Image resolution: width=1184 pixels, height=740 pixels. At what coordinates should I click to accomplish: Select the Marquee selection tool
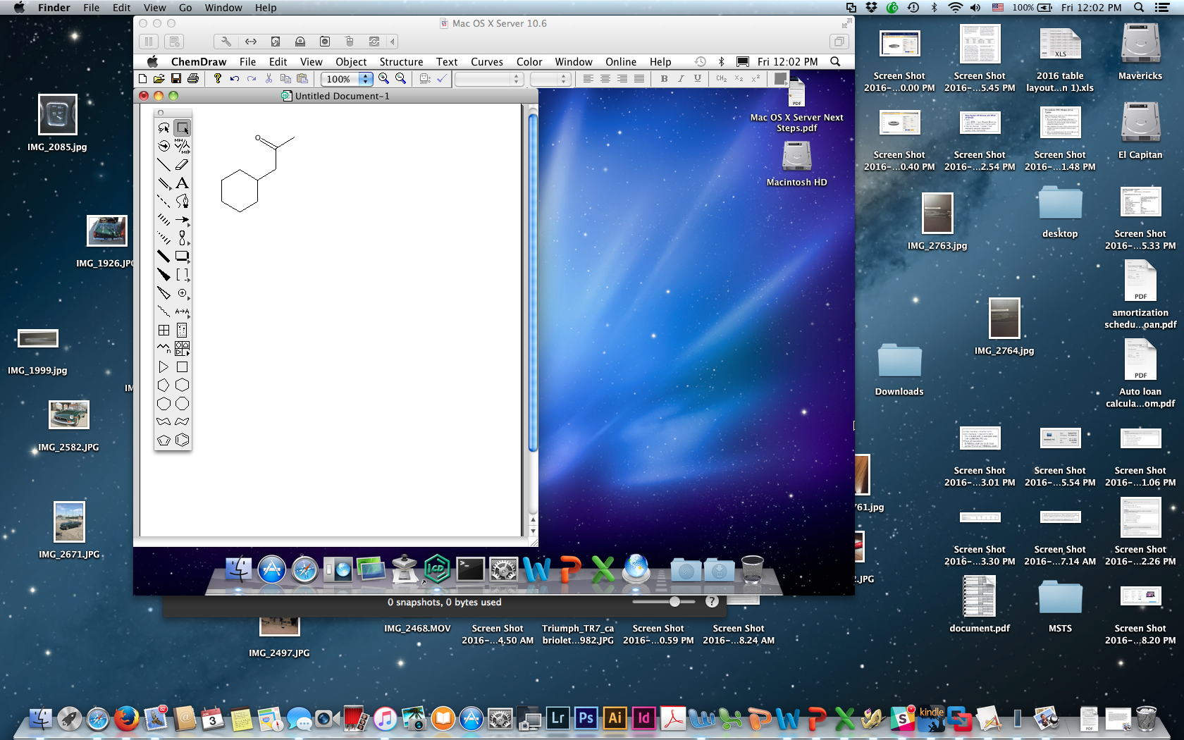183,128
